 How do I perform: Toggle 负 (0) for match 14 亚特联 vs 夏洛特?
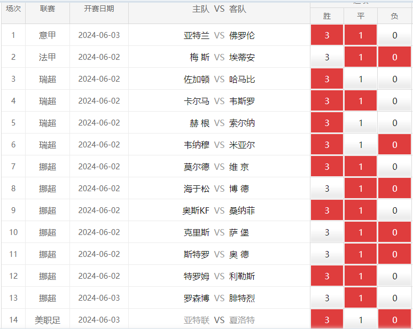click(x=394, y=319)
